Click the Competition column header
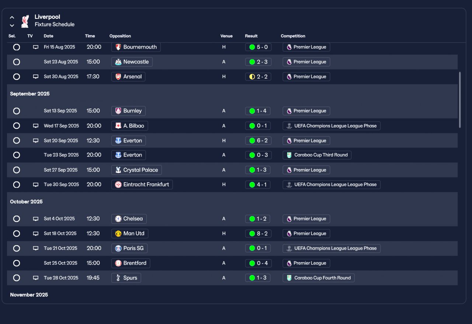The width and height of the screenshot is (472, 324). (x=293, y=36)
